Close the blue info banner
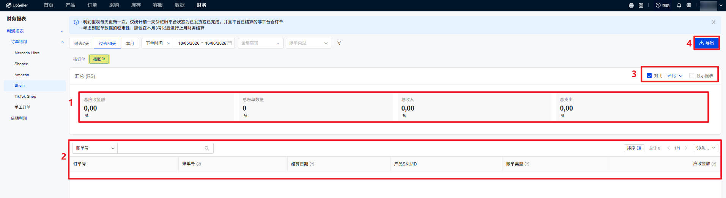This screenshot has width=726, height=198. (713, 22)
